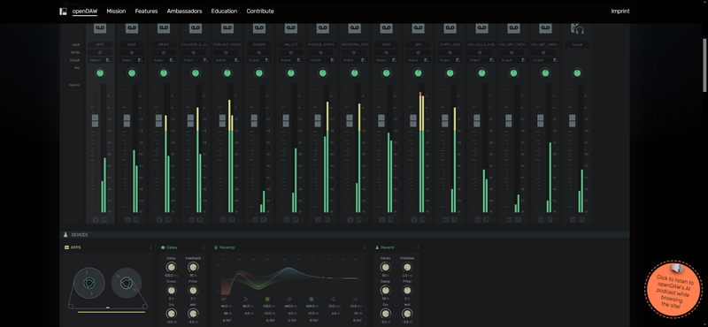
Task: Add a send on the SFX channel
Action: tap(418, 52)
